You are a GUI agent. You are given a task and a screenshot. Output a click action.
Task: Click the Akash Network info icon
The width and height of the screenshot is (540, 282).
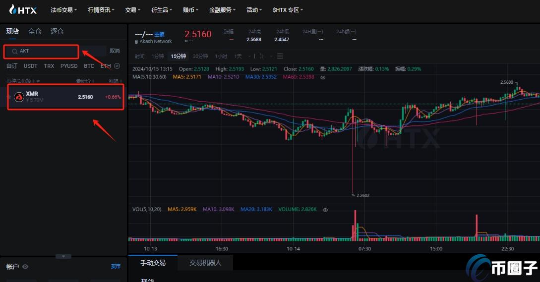(136, 42)
